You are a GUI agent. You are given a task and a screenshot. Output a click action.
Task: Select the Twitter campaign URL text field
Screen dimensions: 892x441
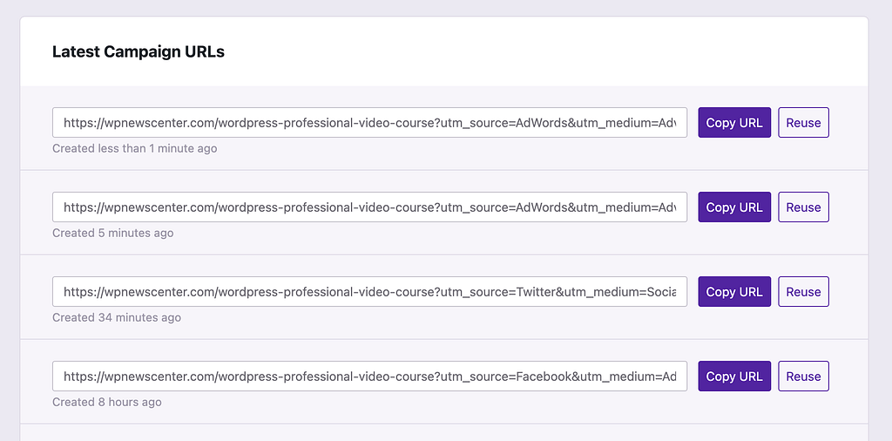pos(369,292)
